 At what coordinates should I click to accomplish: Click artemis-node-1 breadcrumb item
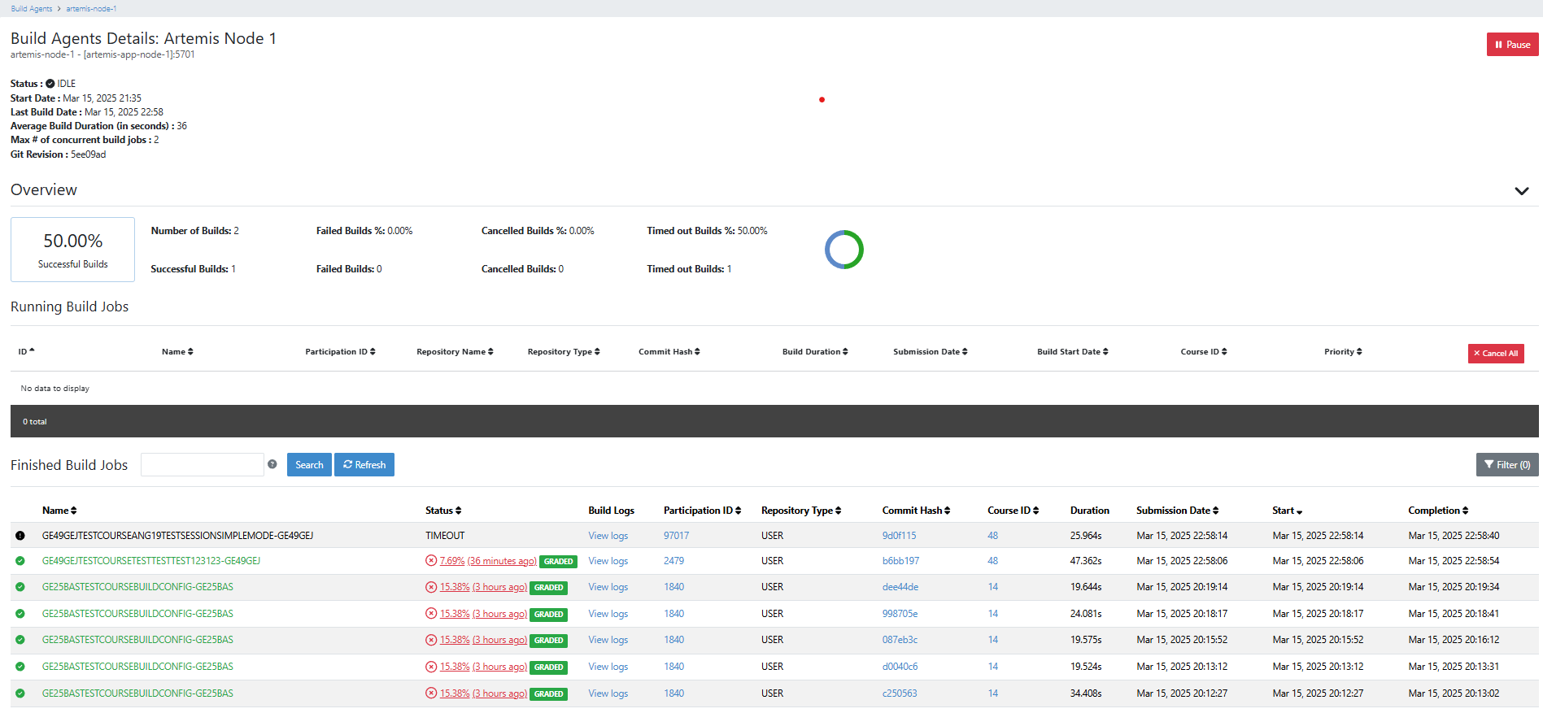91,9
